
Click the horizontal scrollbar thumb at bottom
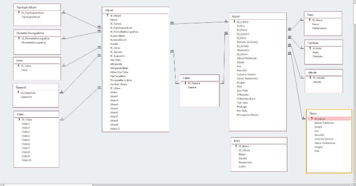click(x=48, y=185)
